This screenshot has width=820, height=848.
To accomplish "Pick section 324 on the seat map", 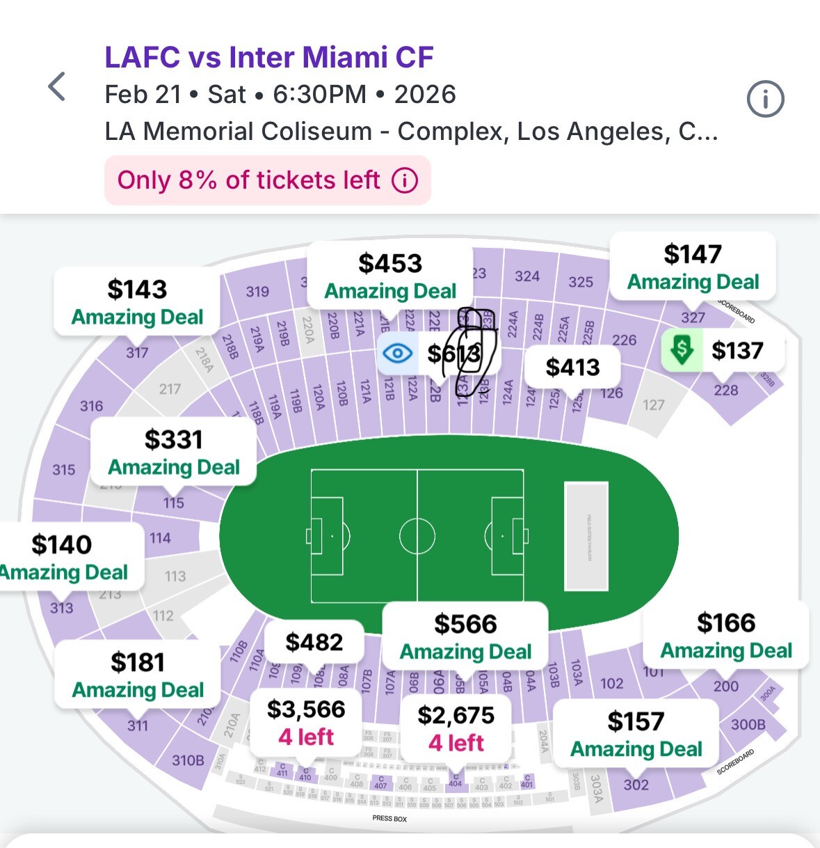I will (x=527, y=276).
